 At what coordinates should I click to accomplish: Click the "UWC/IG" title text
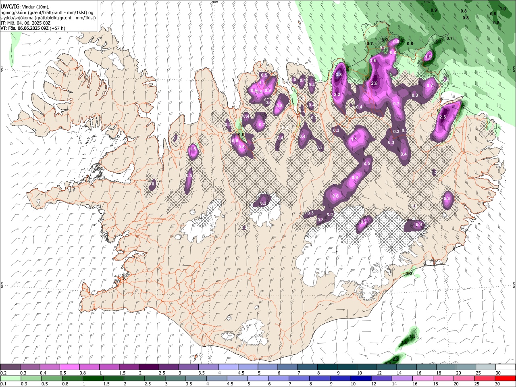coord(10,7)
